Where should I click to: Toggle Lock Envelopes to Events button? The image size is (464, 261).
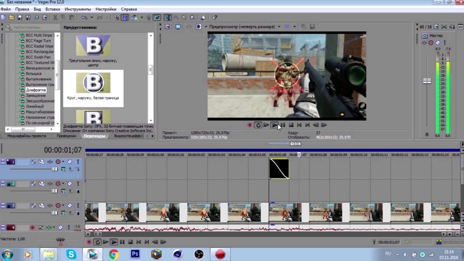coord(149,17)
